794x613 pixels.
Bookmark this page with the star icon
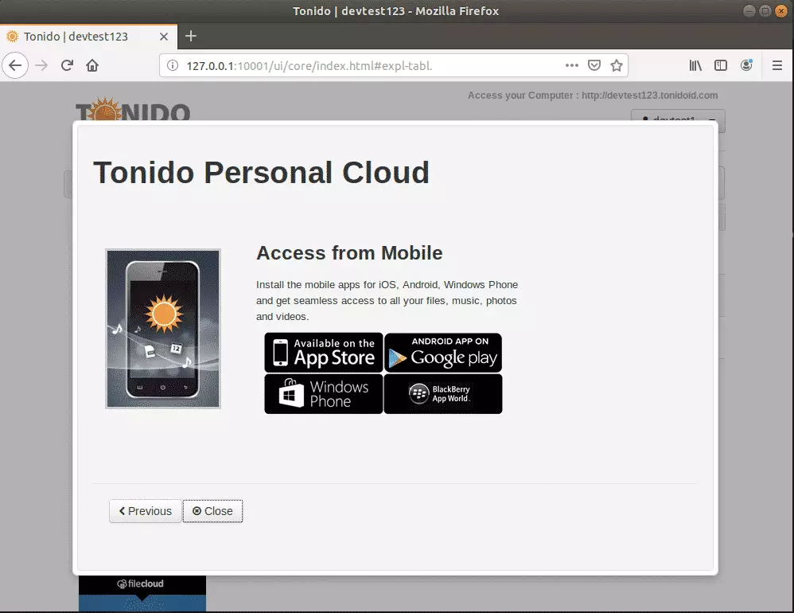pyautogui.click(x=617, y=65)
